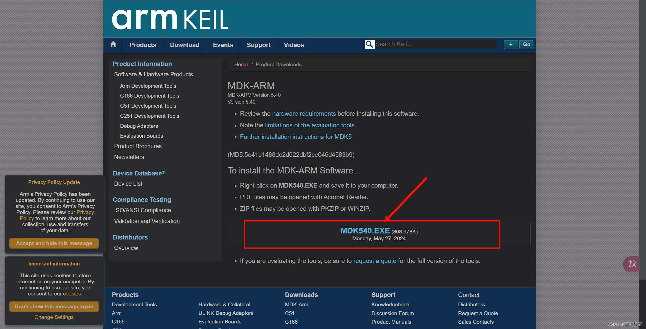Open footer Hardware & Collateral link
This screenshot has height=329, width=646.
pyautogui.click(x=224, y=305)
